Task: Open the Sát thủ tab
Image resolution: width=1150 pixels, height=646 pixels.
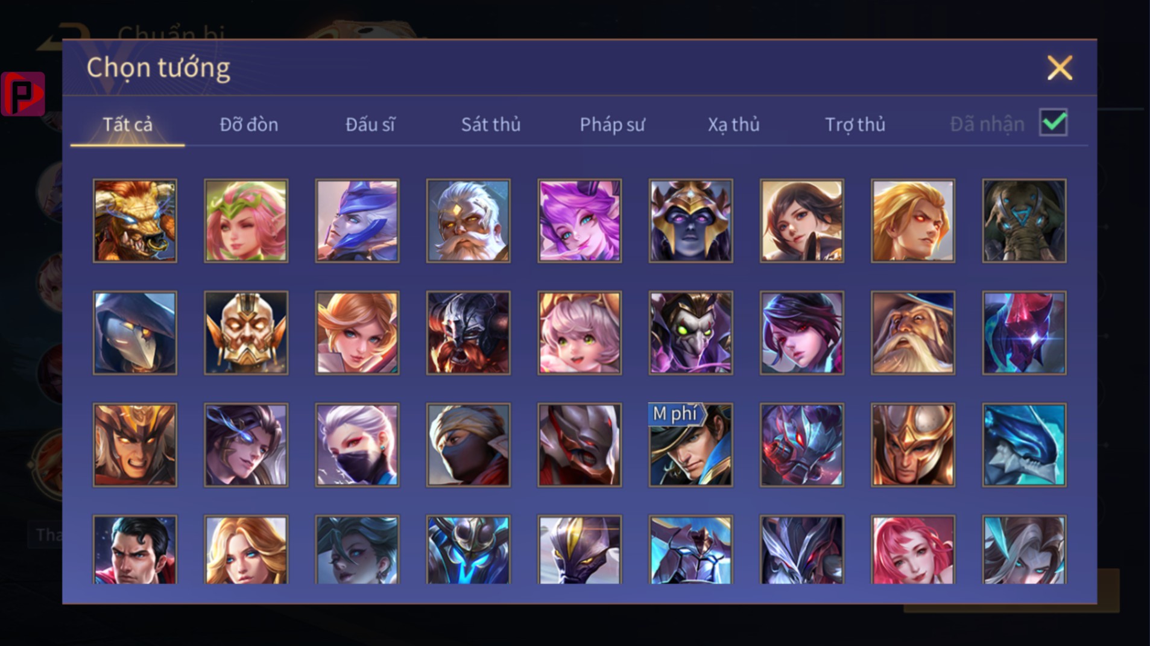Action: (490, 124)
